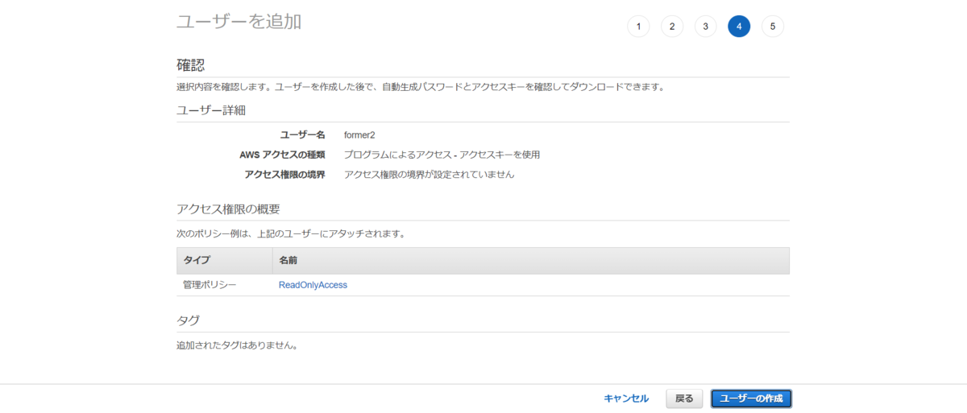Image resolution: width=967 pixels, height=413 pixels.
Task: Go to wizard step 3
Action: point(705,27)
